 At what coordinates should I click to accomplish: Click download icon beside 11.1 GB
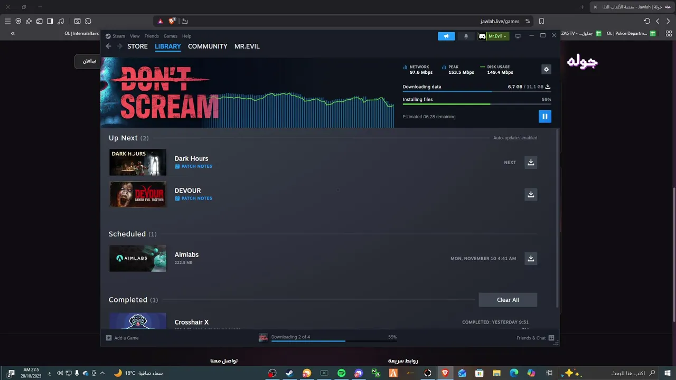[548, 87]
